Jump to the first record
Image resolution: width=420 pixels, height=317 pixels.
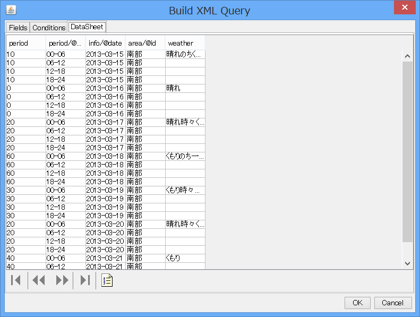16,280
